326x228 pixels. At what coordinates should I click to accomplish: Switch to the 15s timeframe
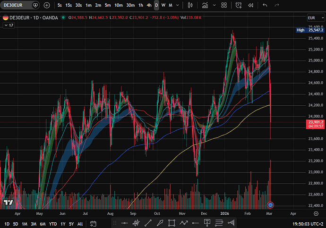(69, 5)
